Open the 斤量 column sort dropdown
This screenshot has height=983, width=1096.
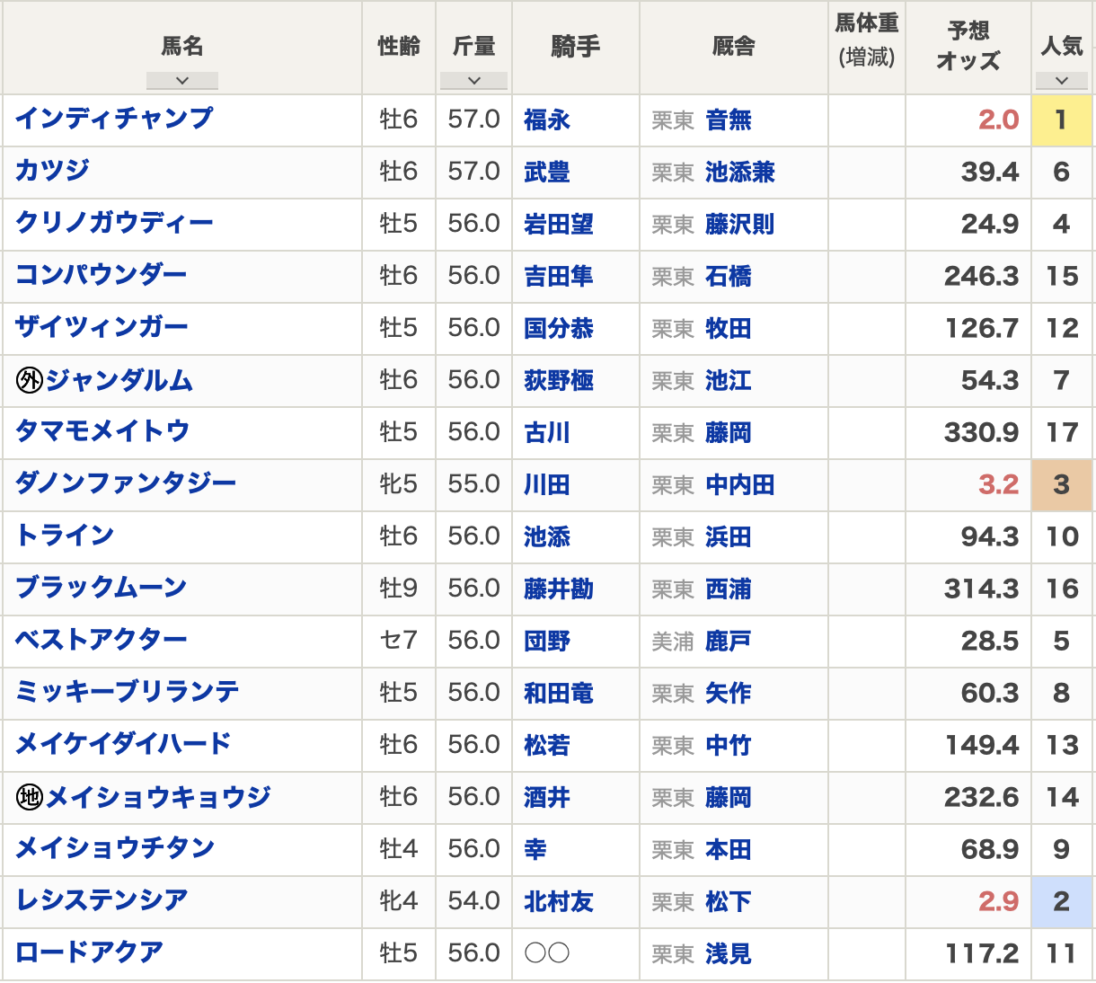[473, 81]
